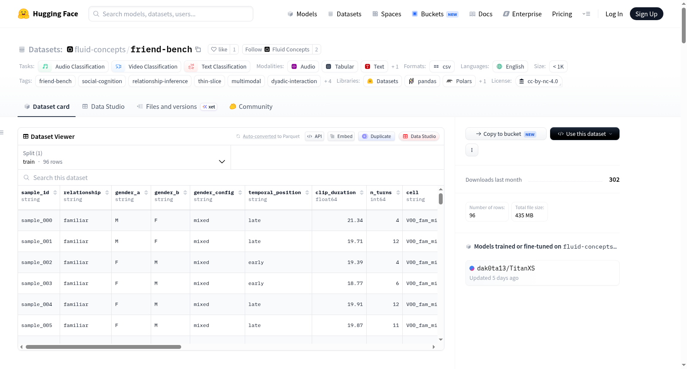This screenshot has height=369, width=687.
Task: Sort by sample_id column
Action: click(x=55, y=192)
